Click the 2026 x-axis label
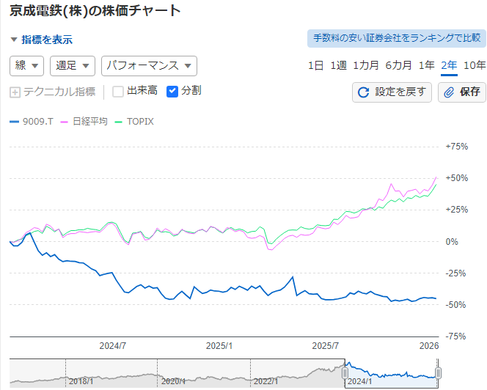The height and width of the screenshot is (390, 487). pyautogui.click(x=429, y=346)
